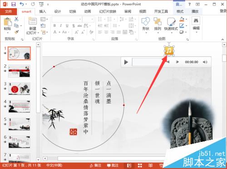
Task: Start slideshow from the quick access toolbar
Action: 41,5
